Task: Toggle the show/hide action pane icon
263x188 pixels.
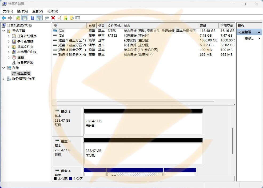Action: [x=39, y=18]
